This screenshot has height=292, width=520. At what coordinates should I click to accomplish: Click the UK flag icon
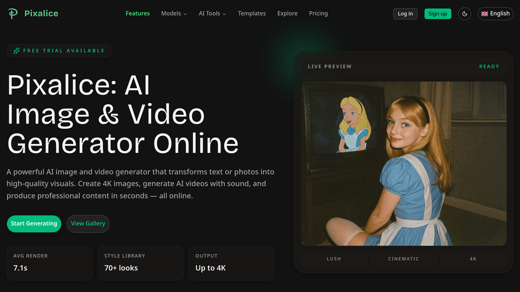click(484, 14)
